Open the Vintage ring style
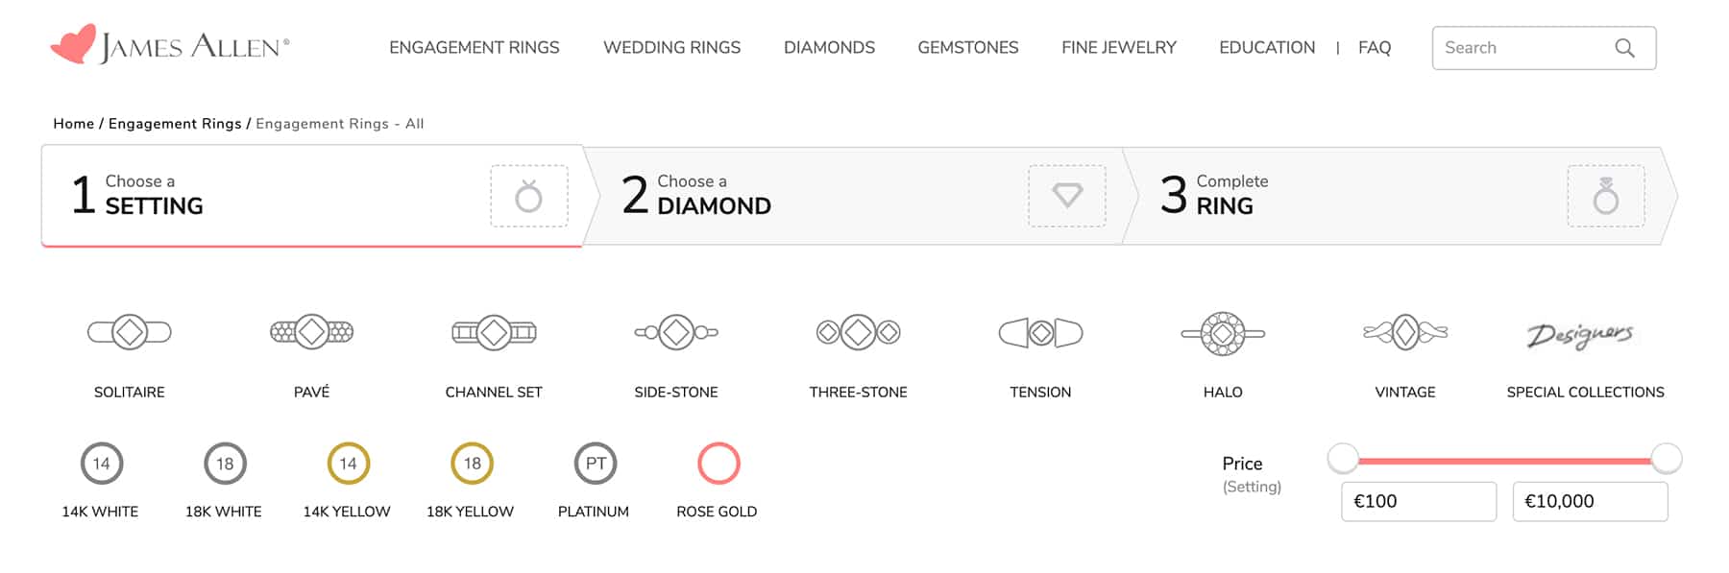Viewport: 1729px width, 573px height. (x=1405, y=333)
